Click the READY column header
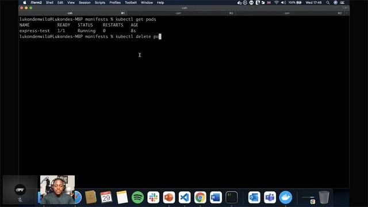The width and height of the screenshot is (368, 207). click(64, 25)
